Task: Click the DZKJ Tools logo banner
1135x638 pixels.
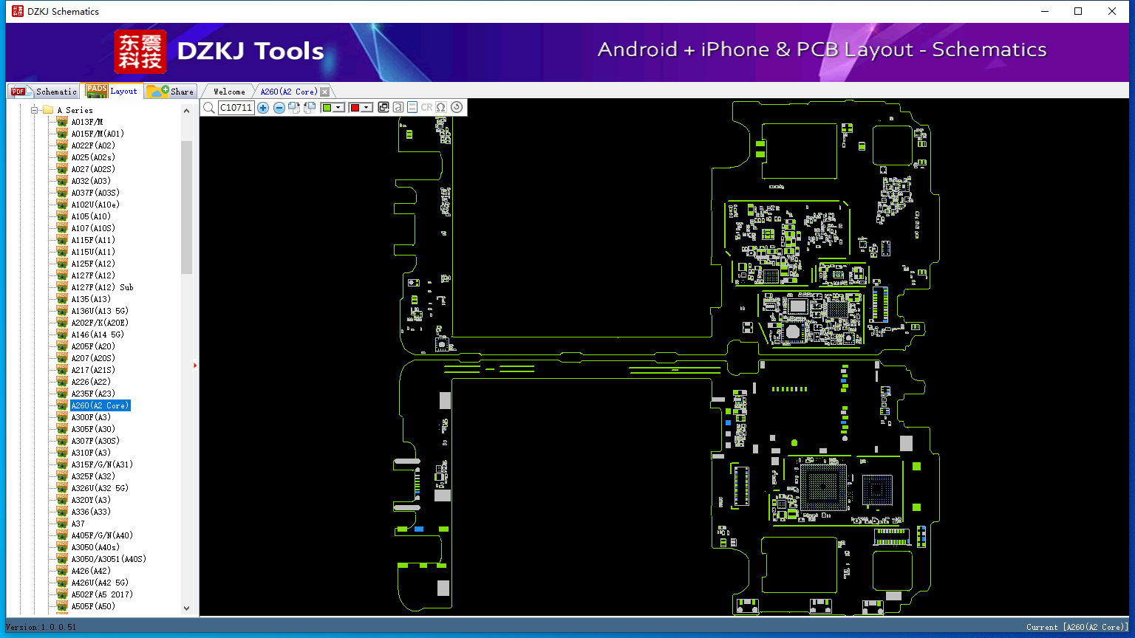Action: click(x=219, y=52)
